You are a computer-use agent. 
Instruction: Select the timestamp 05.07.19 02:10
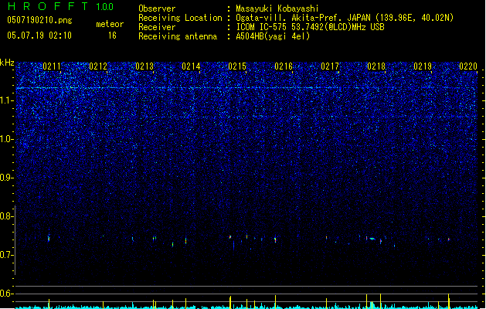(39, 36)
